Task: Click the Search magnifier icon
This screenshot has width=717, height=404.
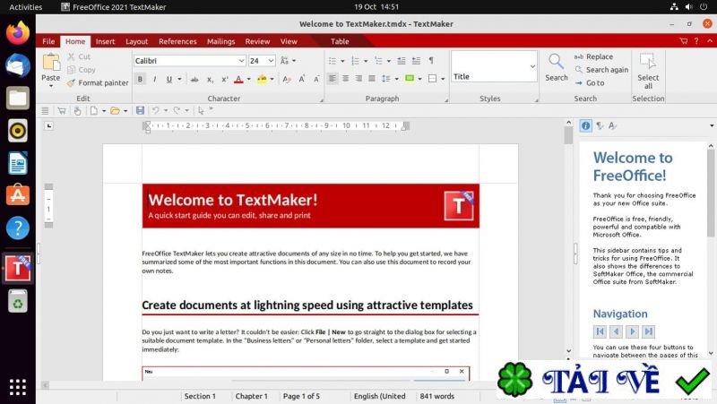Action: (557, 61)
